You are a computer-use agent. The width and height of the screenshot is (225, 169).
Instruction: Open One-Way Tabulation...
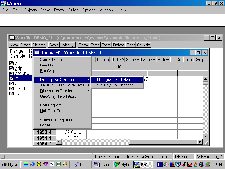coord(62,96)
